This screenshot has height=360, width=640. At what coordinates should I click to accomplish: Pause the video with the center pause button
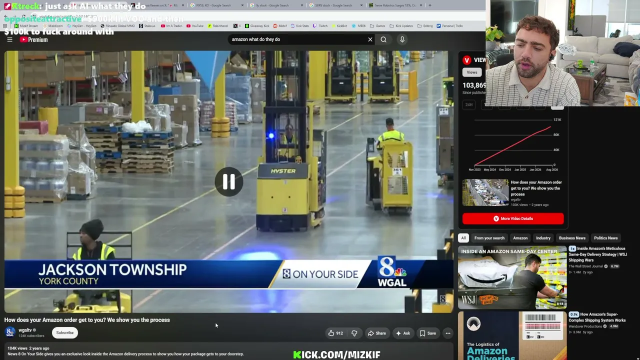click(x=228, y=181)
